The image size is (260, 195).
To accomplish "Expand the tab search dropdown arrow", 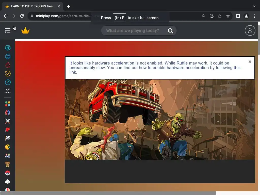I will [x=254, y=6].
